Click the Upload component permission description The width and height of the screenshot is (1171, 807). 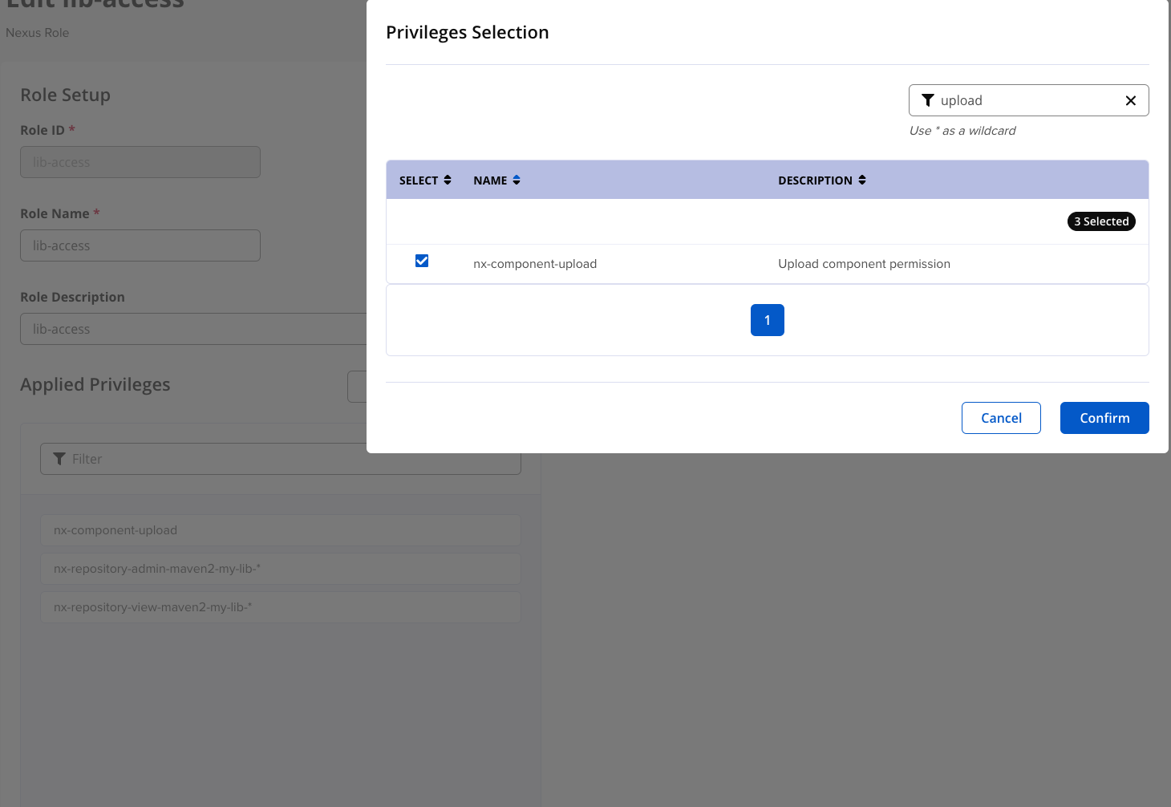tap(864, 264)
